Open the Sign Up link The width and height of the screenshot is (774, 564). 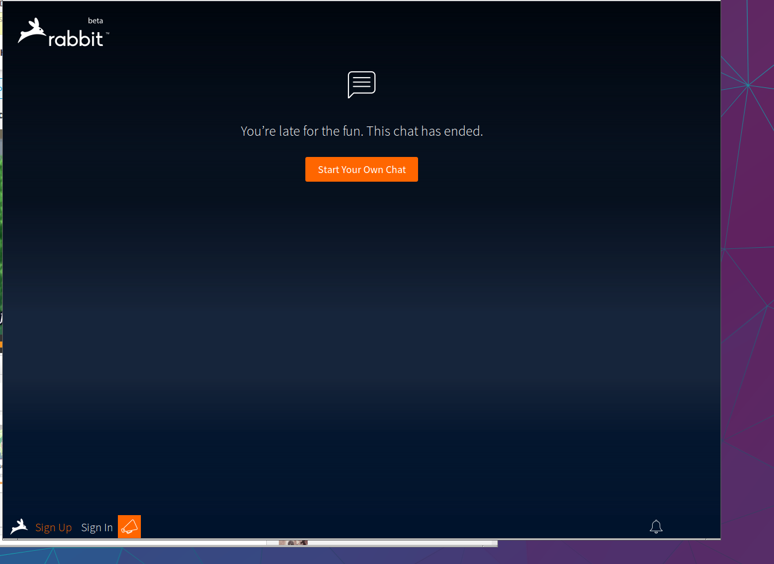(x=53, y=527)
